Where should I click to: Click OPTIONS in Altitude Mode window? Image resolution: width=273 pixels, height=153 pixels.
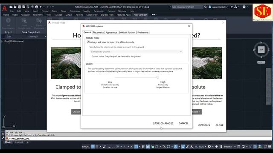click(204, 125)
